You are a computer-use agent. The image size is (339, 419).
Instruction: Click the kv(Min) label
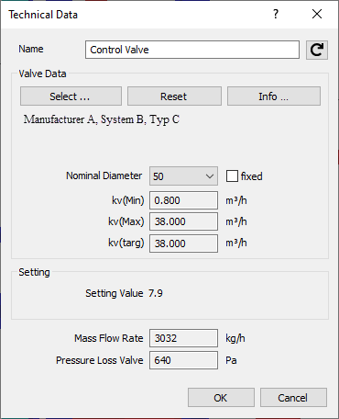click(x=128, y=200)
